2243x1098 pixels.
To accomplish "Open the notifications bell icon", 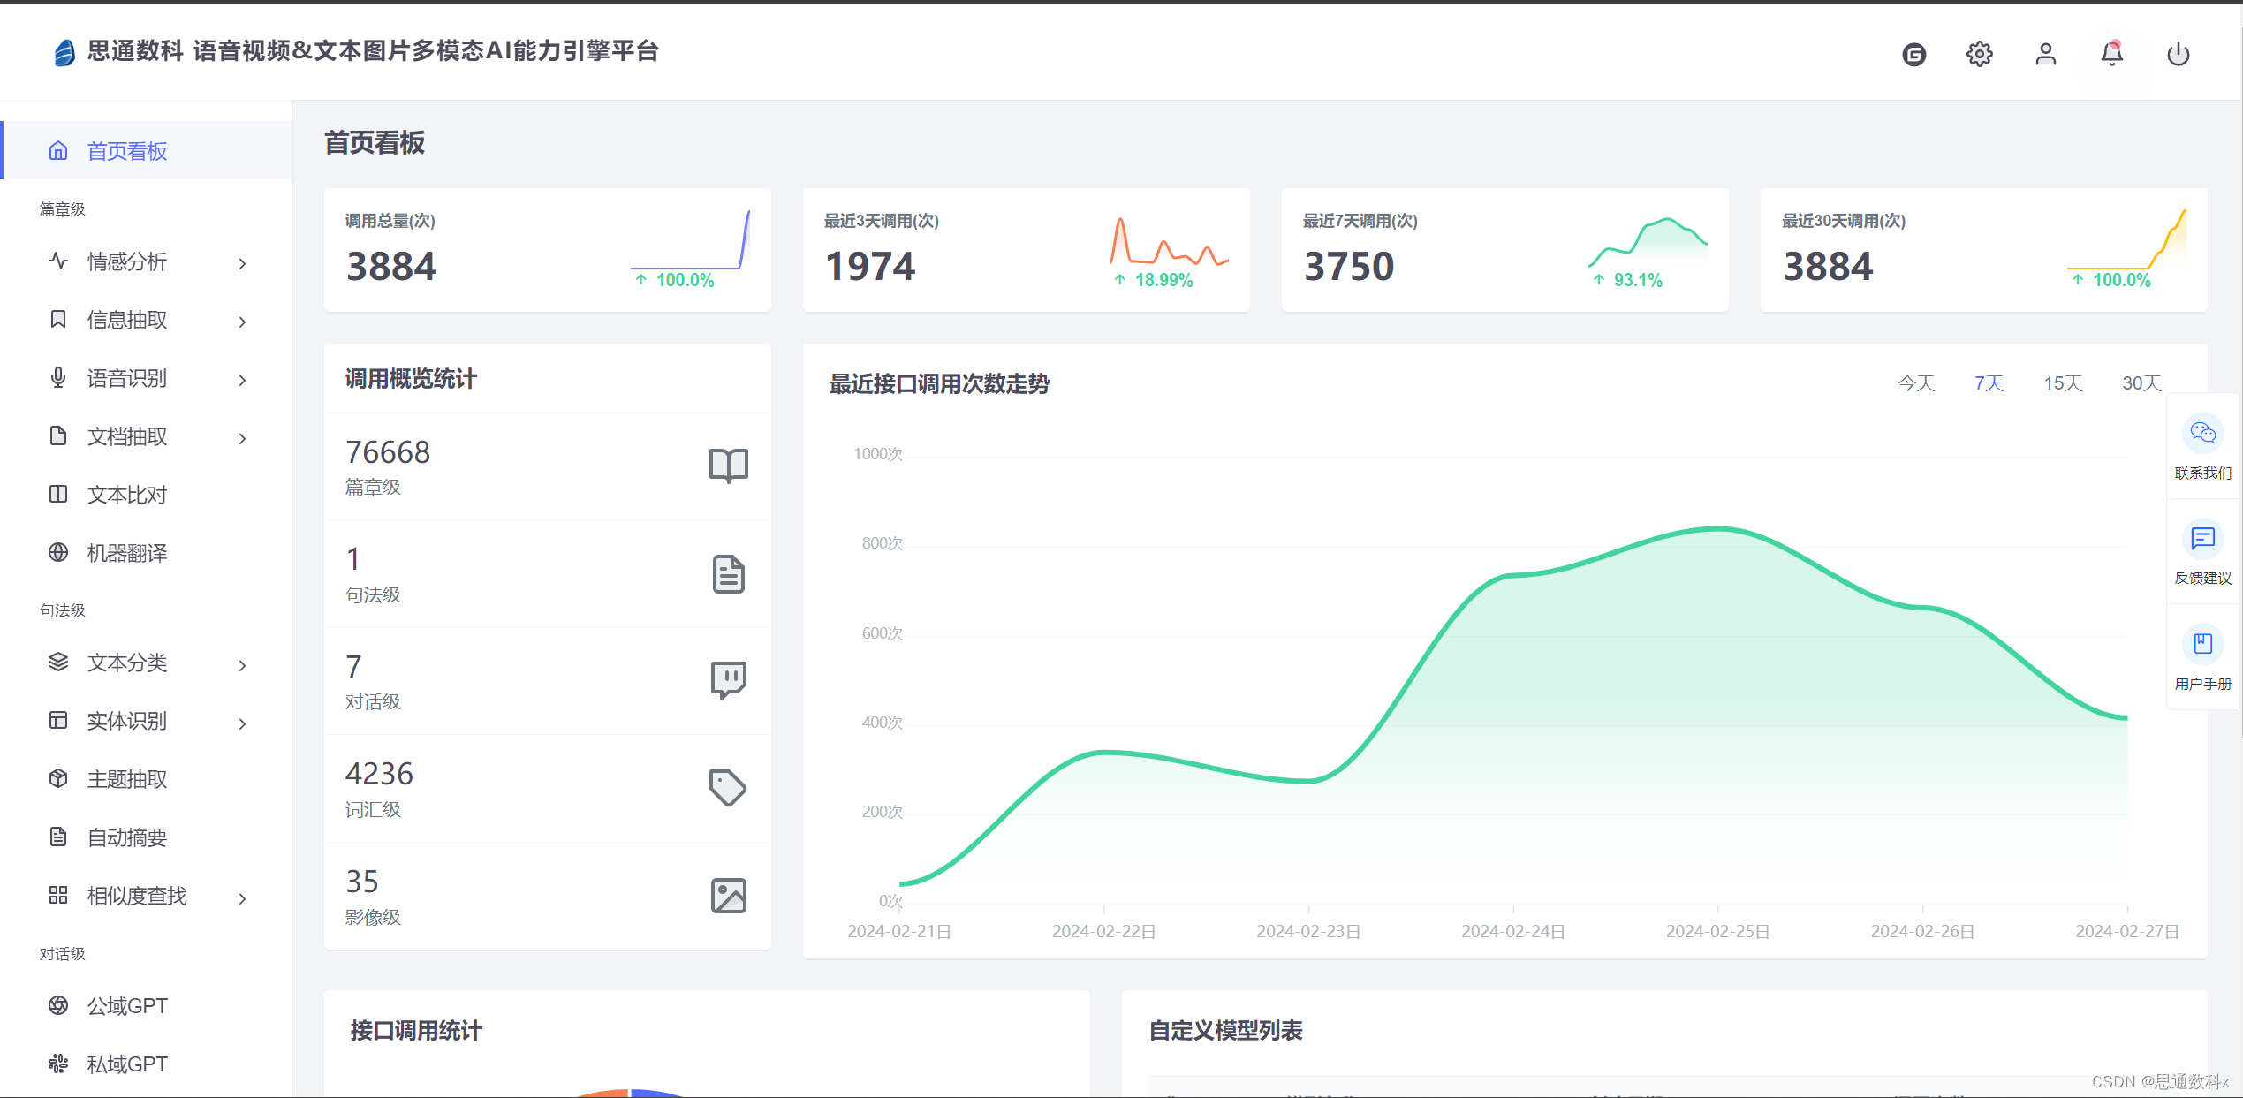I will pyautogui.click(x=2111, y=54).
